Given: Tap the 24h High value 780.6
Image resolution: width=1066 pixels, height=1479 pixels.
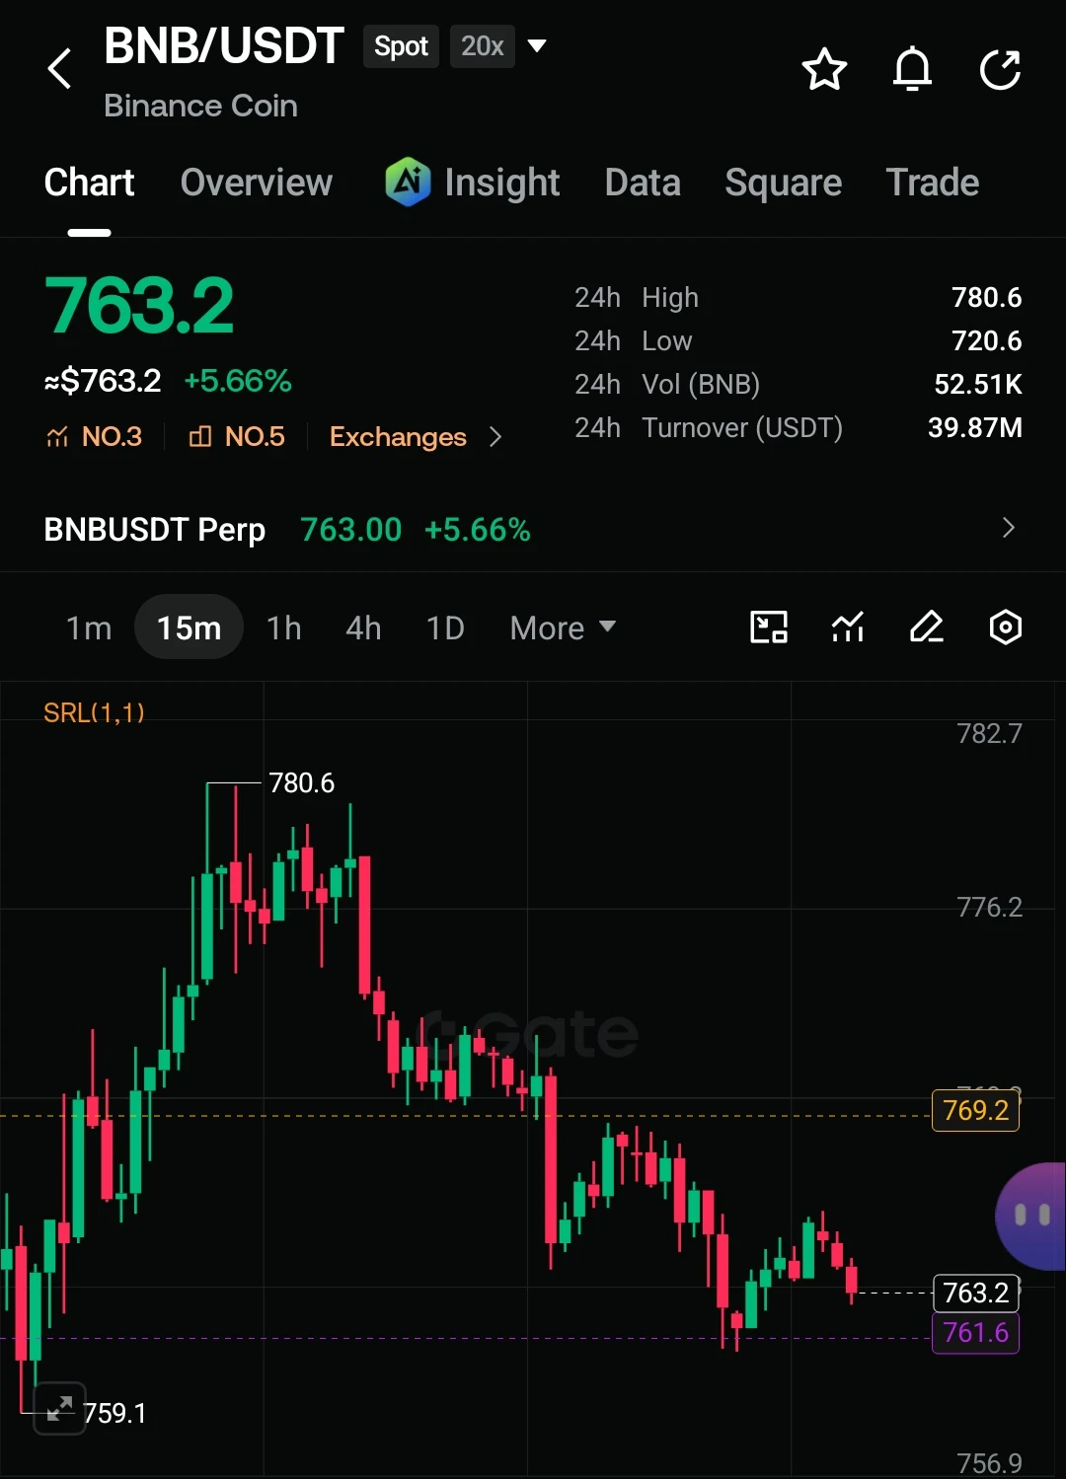Looking at the screenshot, I should coord(986,297).
